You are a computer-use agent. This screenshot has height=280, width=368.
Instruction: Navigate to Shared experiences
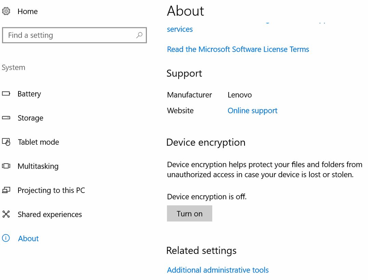[50, 215]
